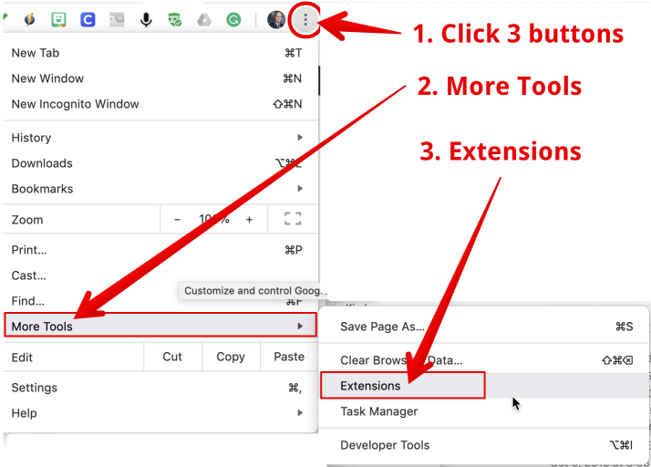
Task: Click the black microphone extension icon
Action: 146,19
